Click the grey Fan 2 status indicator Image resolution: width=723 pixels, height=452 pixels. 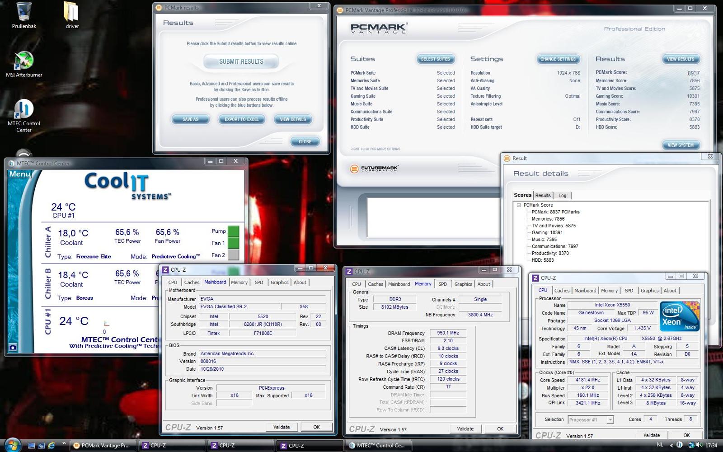tap(233, 255)
